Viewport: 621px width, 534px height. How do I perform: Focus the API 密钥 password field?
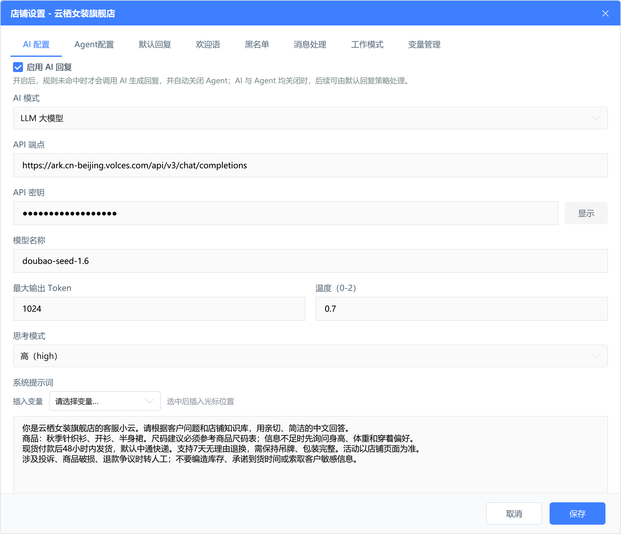coord(285,213)
